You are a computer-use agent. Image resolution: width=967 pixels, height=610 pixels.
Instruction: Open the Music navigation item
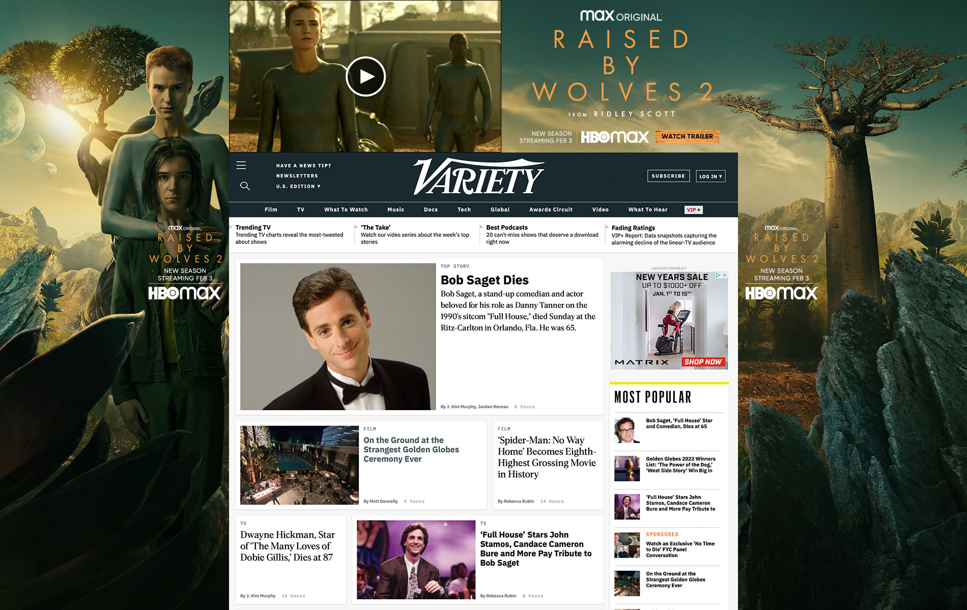click(x=395, y=209)
